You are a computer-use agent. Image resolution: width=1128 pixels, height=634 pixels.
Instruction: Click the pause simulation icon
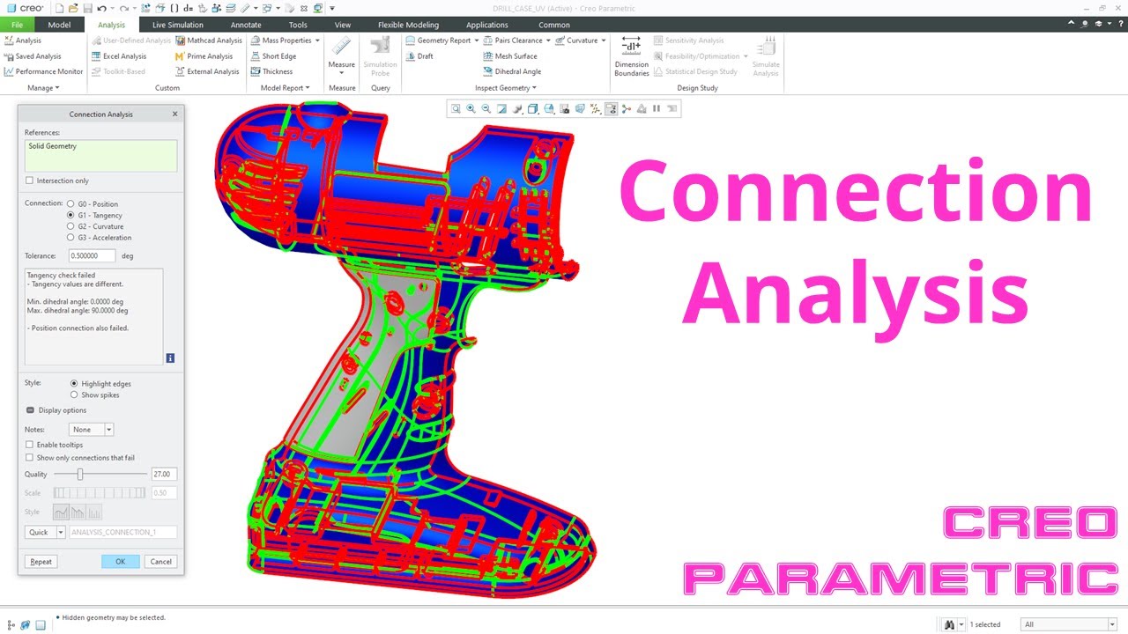pos(657,109)
